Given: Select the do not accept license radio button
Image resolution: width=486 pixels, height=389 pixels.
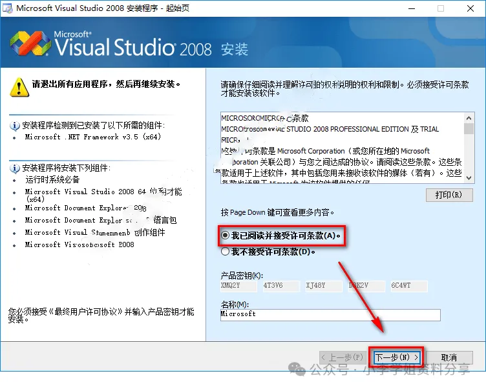Looking at the screenshot, I should coord(226,252).
